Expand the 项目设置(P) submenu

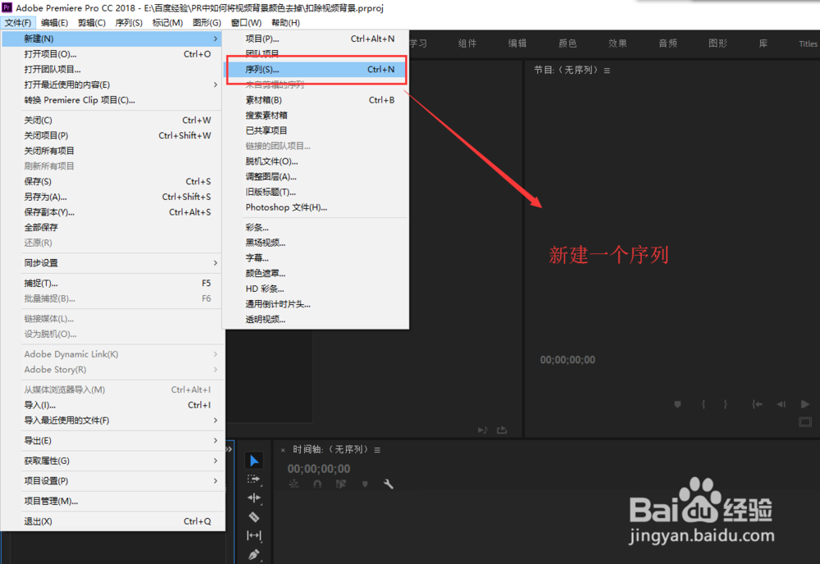point(112,481)
